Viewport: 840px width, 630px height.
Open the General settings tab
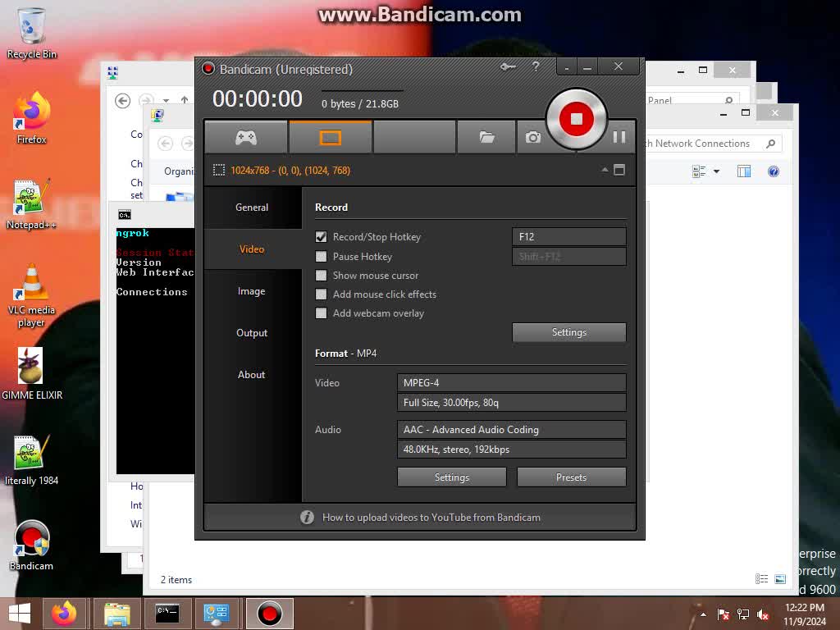[253, 208]
